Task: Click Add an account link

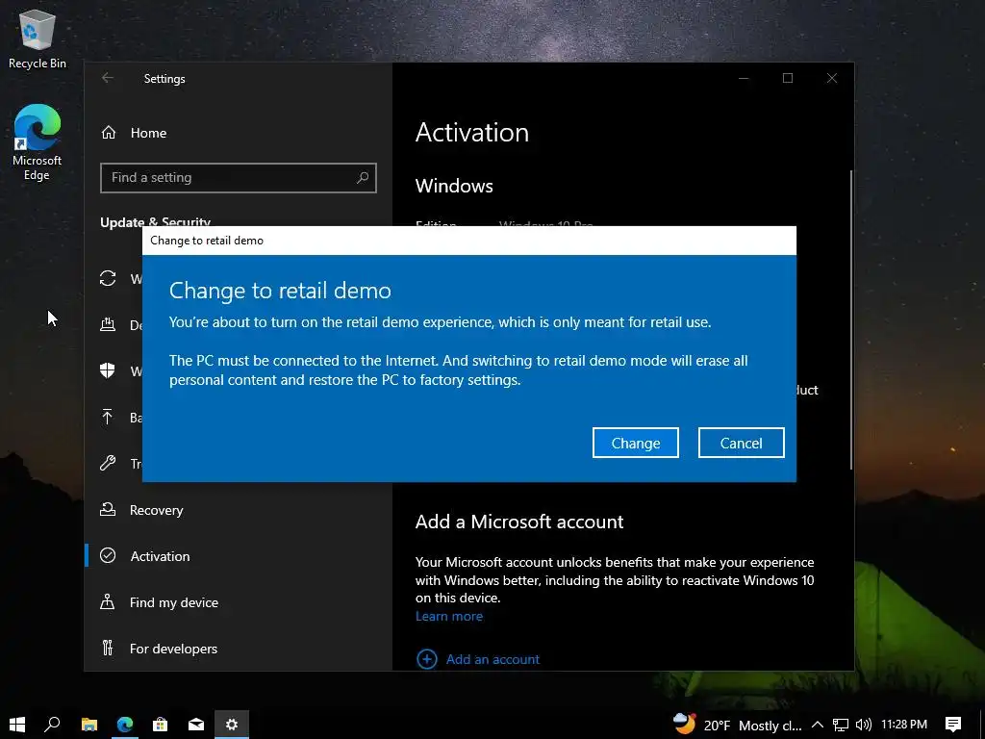Action: click(492, 659)
